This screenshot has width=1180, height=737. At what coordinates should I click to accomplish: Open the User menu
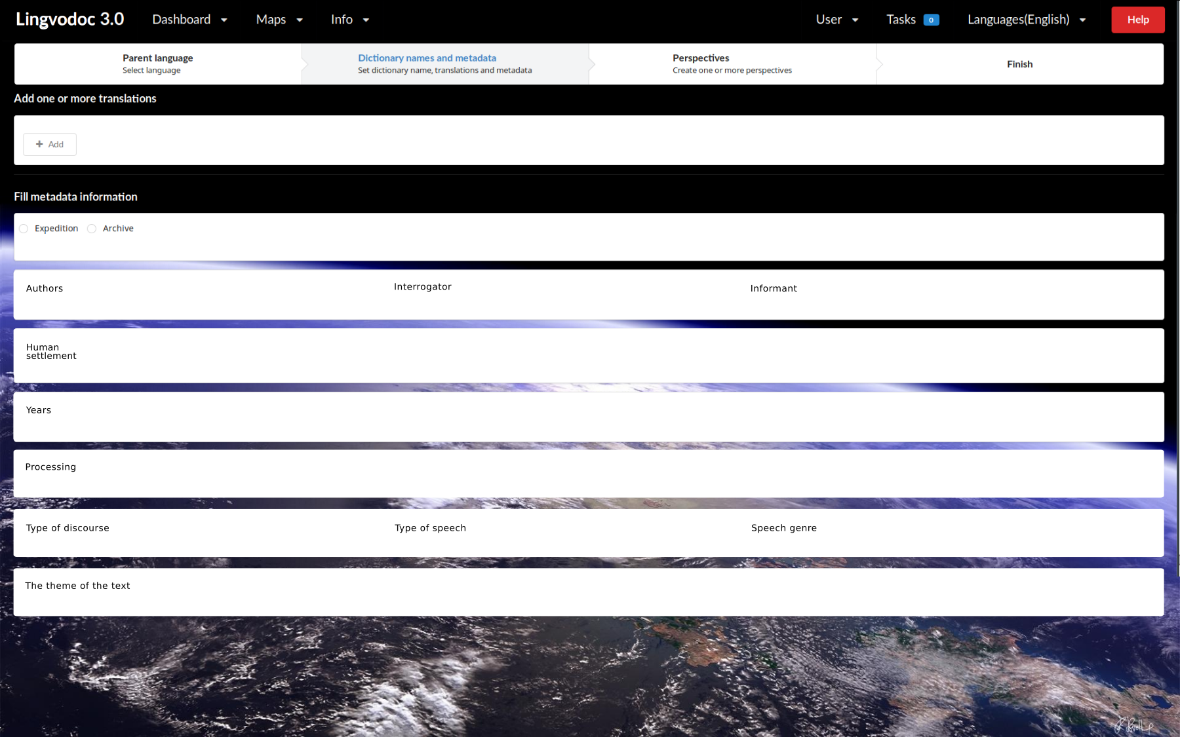[x=836, y=19]
